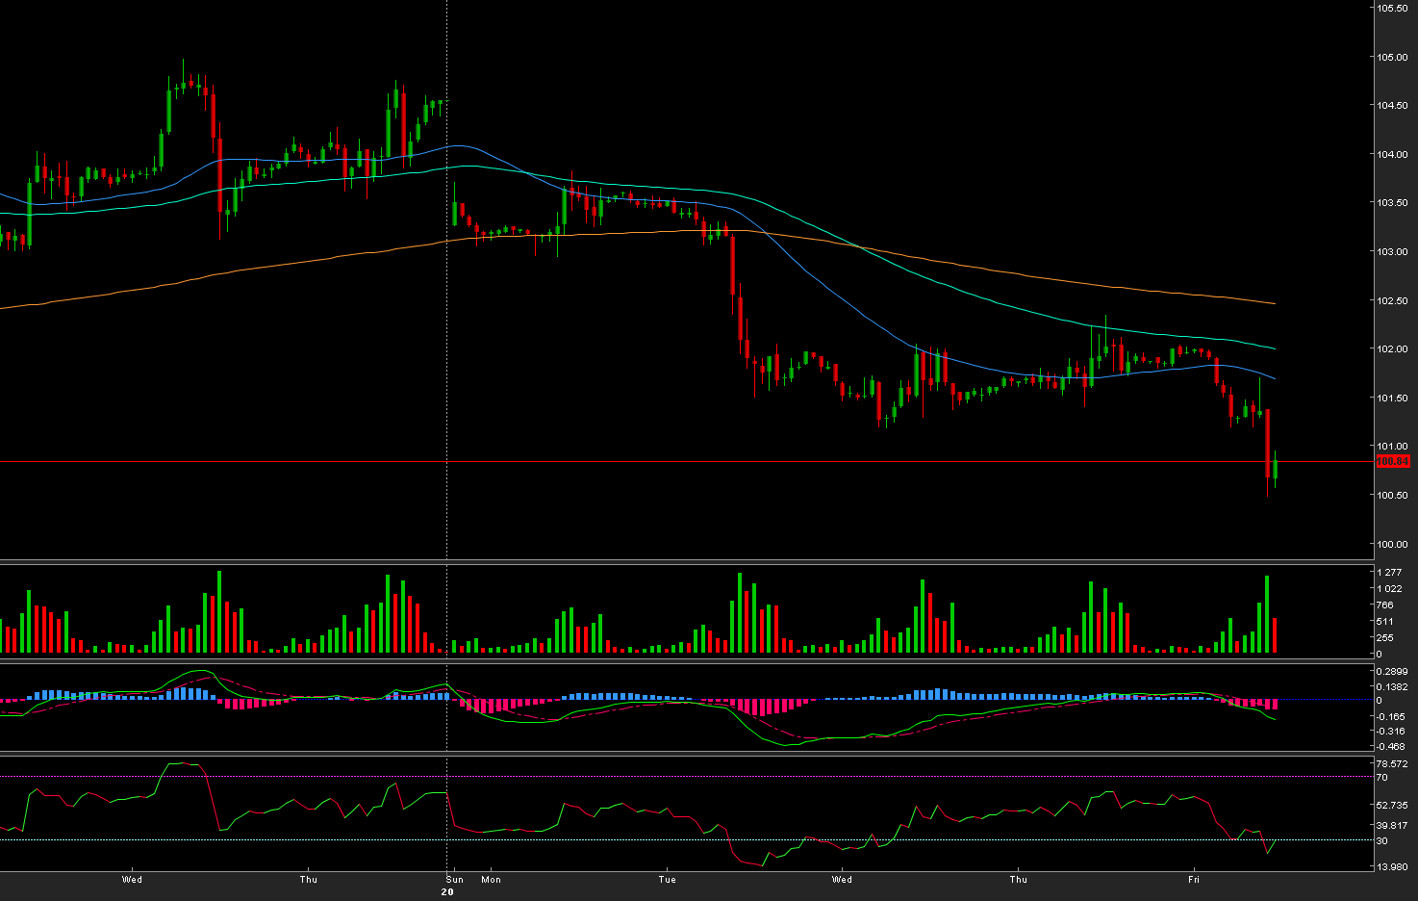Select the 105.50 price axis label
This screenshot has width=1418, height=901.
click(x=1392, y=8)
